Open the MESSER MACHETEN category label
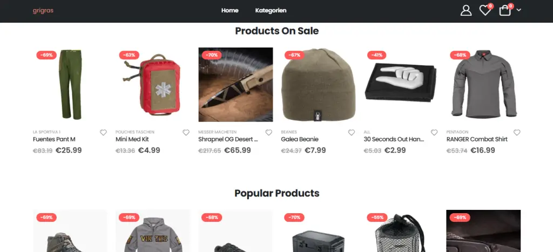 [x=217, y=132]
